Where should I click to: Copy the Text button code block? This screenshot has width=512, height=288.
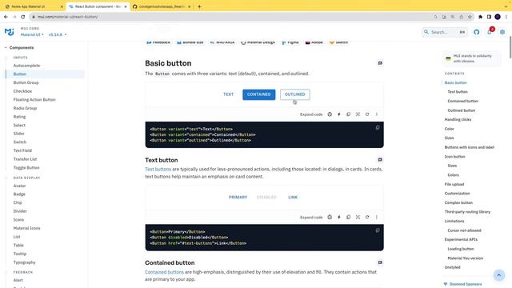pyautogui.click(x=378, y=230)
